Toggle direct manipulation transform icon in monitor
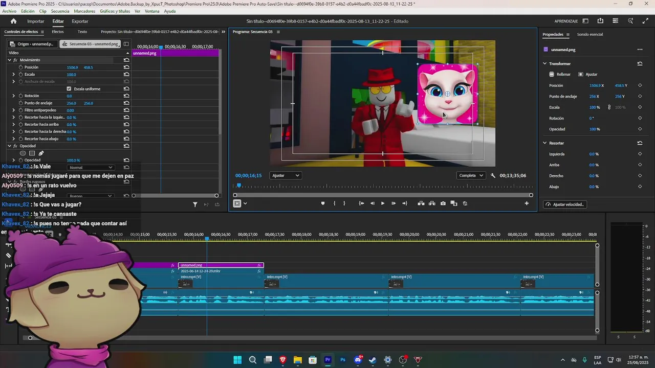655x368 pixels. click(237, 203)
